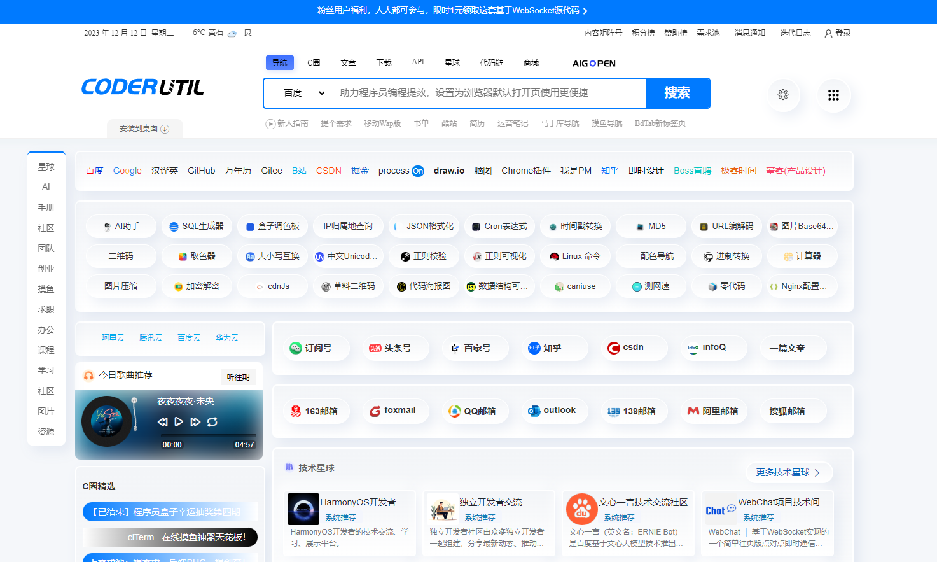
Task: Expand 更多技术星球 list
Action: tap(789, 472)
